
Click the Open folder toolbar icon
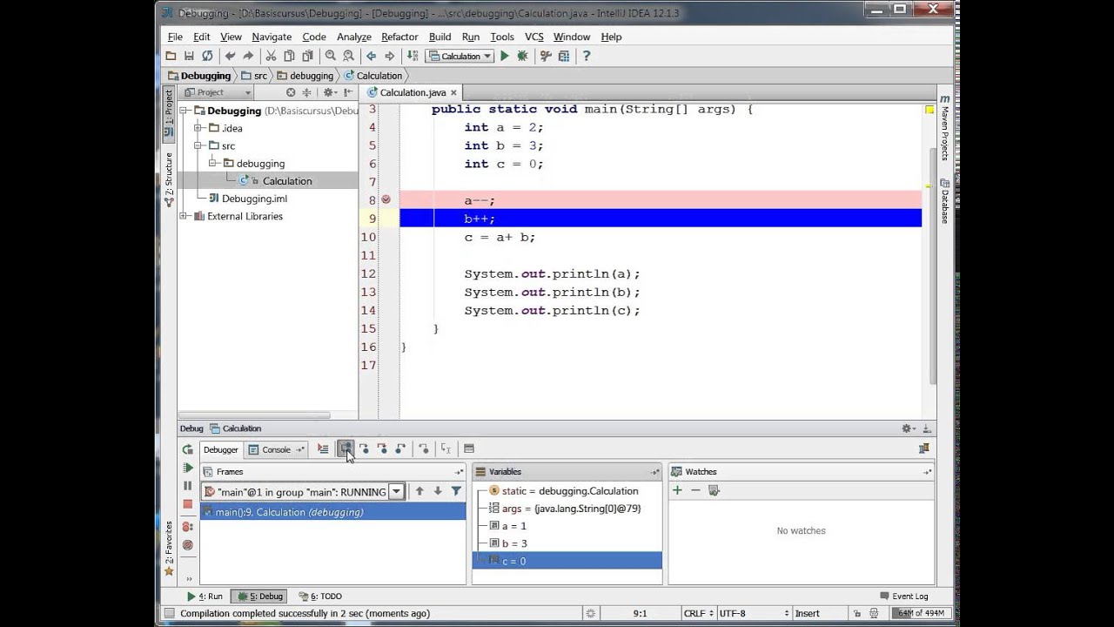pyautogui.click(x=171, y=56)
